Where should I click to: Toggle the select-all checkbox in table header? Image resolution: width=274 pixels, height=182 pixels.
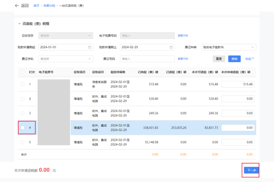[23, 72]
